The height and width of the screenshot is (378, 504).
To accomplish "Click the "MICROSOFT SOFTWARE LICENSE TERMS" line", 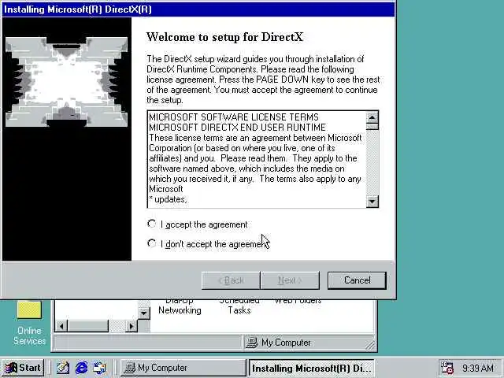I will tap(234, 117).
